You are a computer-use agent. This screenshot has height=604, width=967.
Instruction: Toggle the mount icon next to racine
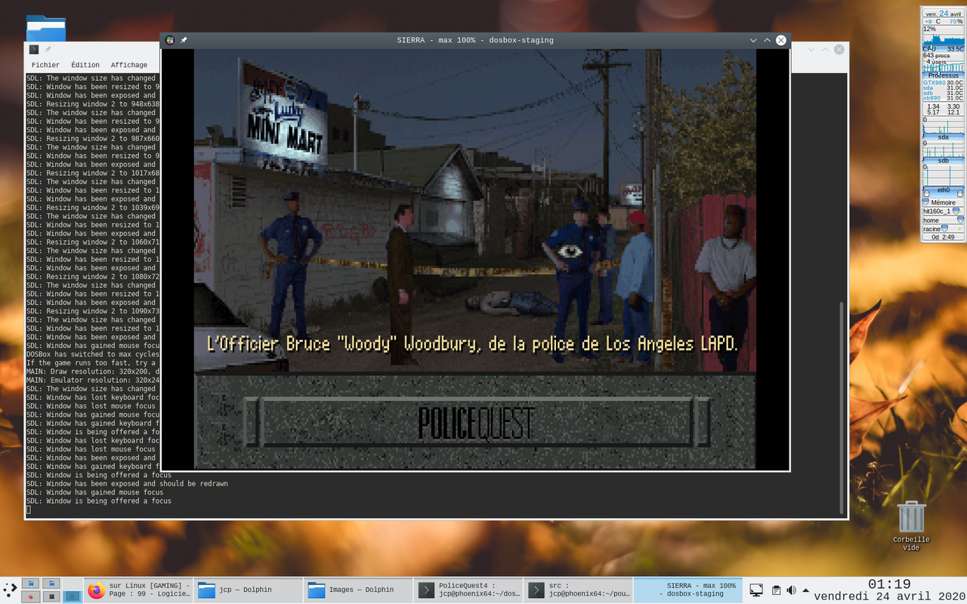pyautogui.click(x=943, y=228)
